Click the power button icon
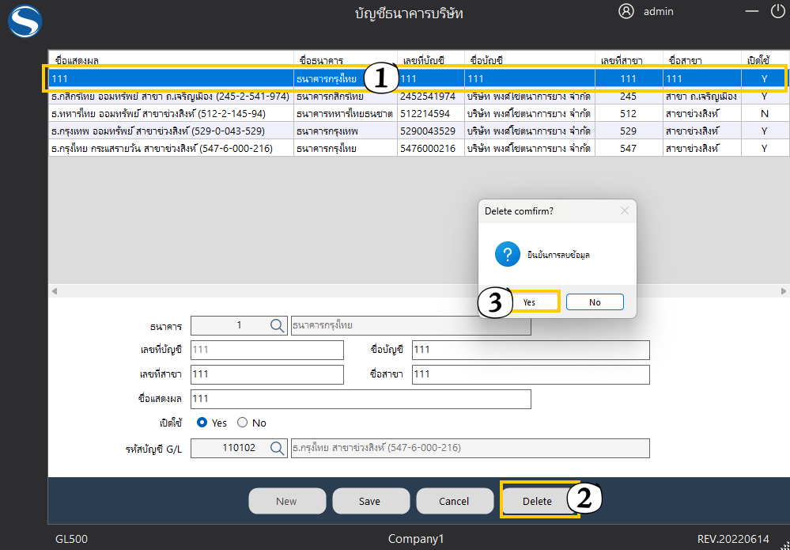790x550 pixels. [777, 11]
